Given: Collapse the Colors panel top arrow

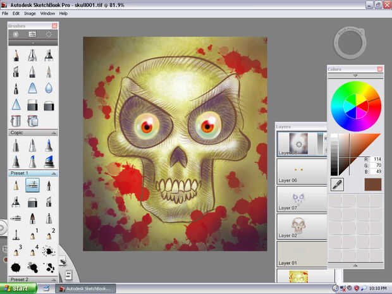Looking at the screenshot, I should tap(355, 75).
